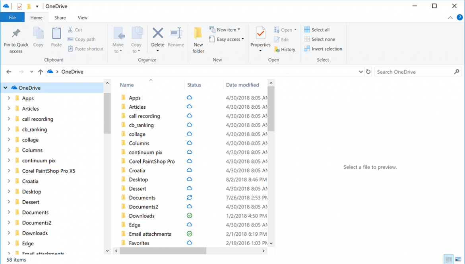Click Invert selection
Image resolution: width=465 pixels, height=264 pixels.
[x=323, y=49]
